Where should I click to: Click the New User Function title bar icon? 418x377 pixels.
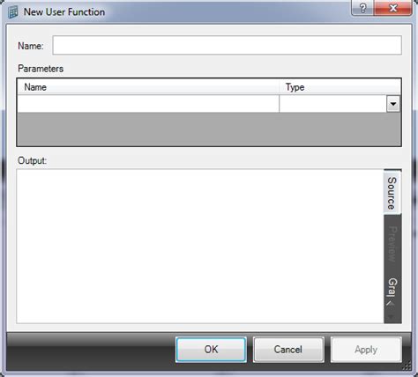(x=12, y=12)
